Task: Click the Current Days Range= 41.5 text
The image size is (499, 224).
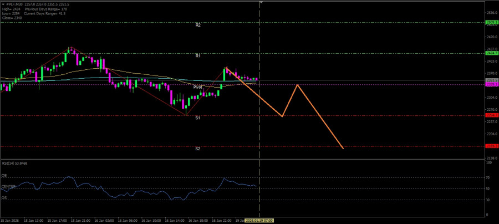Action: 44,13
